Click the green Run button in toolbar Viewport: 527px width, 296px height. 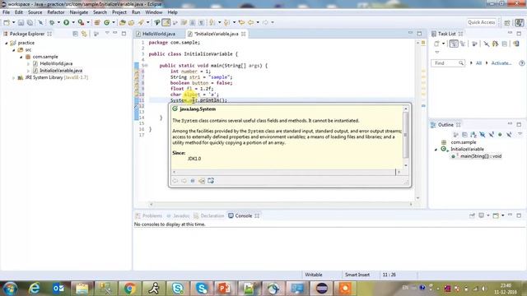point(66,22)
